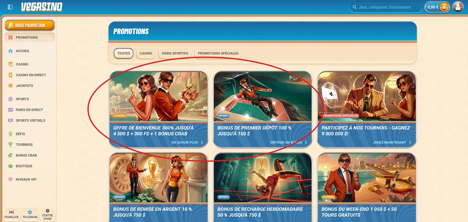
Task: Select the Paris sportifs filter tab
Action: [x=175, y=53]
